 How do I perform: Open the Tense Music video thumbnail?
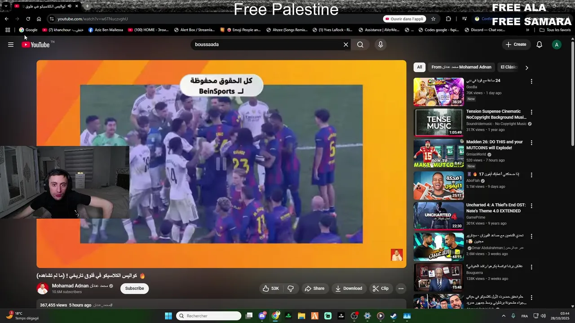click(438, 122)
